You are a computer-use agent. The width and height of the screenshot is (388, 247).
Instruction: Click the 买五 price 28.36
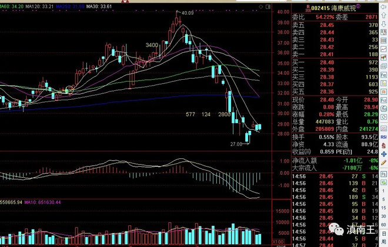(327, 92)
